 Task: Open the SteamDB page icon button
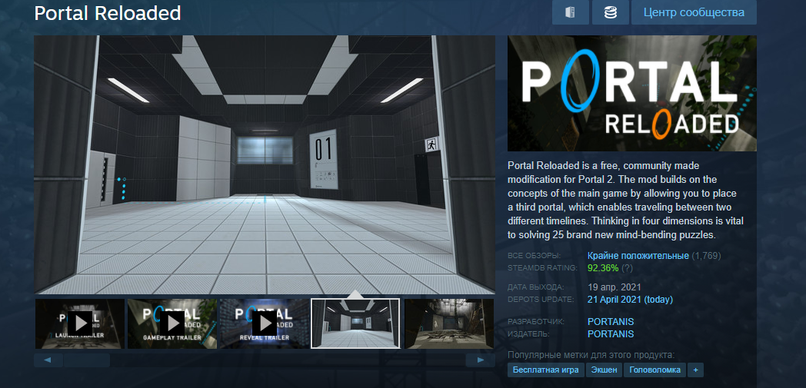coord(571,12)
